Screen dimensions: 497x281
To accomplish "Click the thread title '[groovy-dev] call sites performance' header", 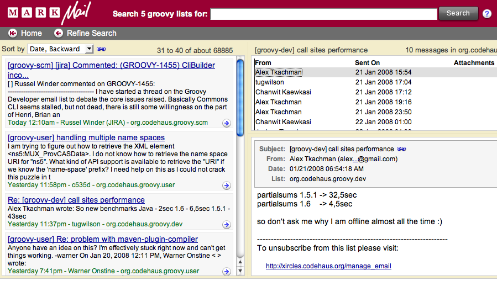I will (311, 50).
